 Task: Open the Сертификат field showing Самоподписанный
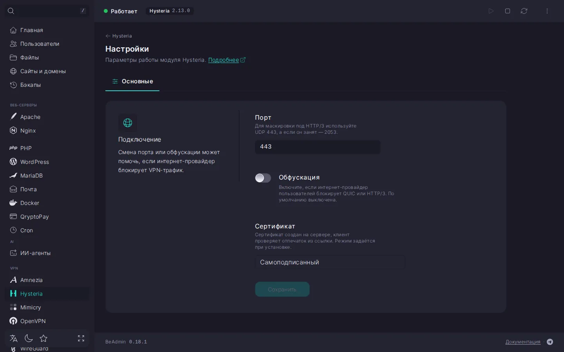coord(330,262)
